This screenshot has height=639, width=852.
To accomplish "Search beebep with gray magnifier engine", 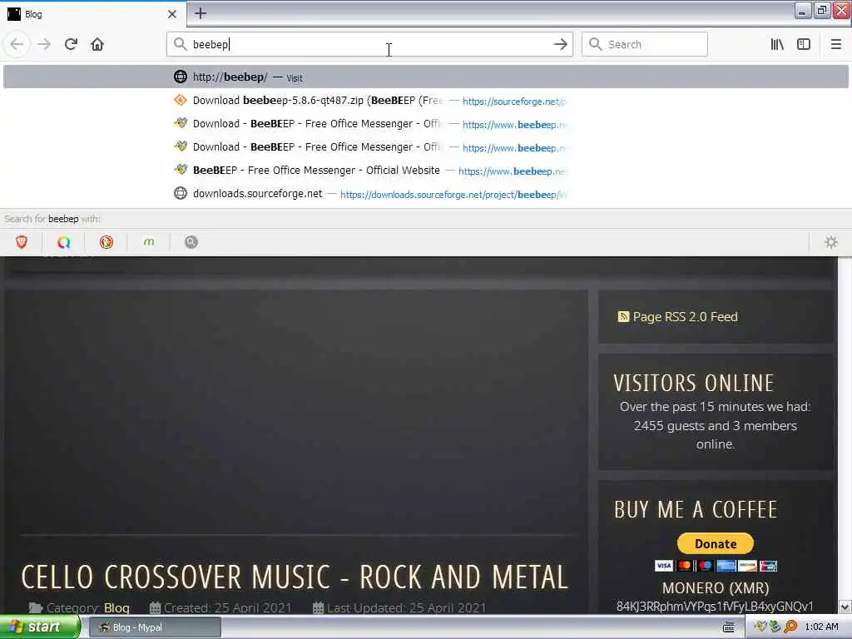I will click(191, 242).
